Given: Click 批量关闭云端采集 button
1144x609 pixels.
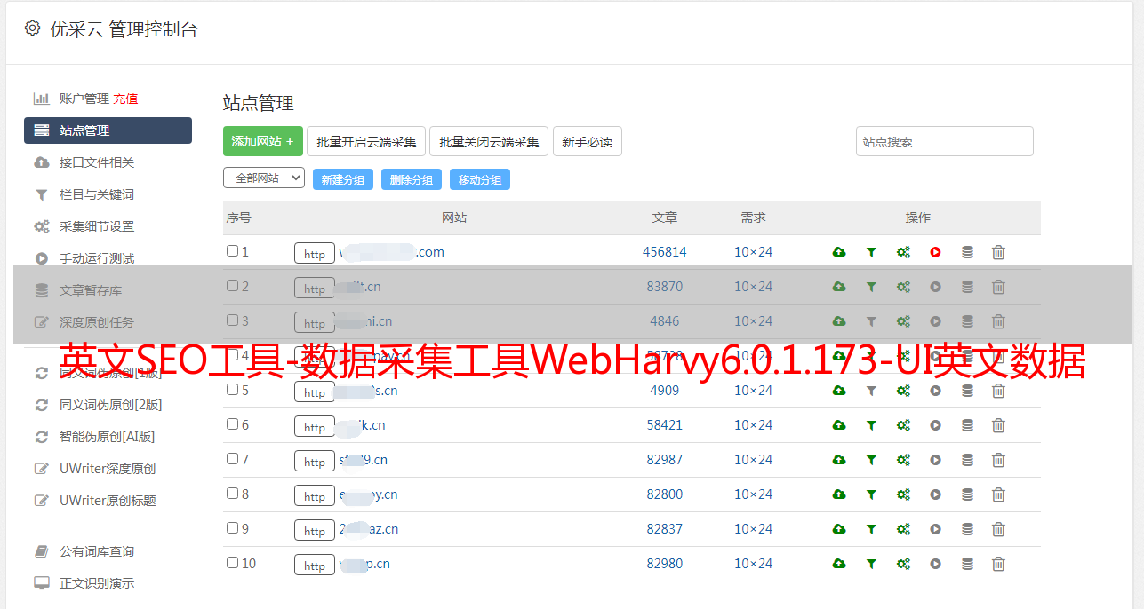Looking at the screenshot, I should (x=489, y=141).
